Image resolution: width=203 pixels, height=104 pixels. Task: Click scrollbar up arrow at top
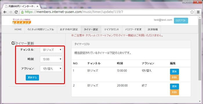click(200, 17)
